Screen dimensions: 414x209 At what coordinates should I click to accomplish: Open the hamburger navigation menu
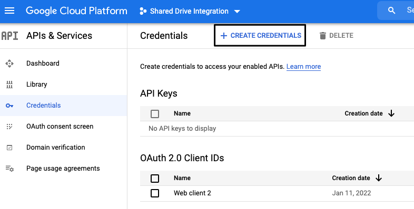(x=9, y=11)
